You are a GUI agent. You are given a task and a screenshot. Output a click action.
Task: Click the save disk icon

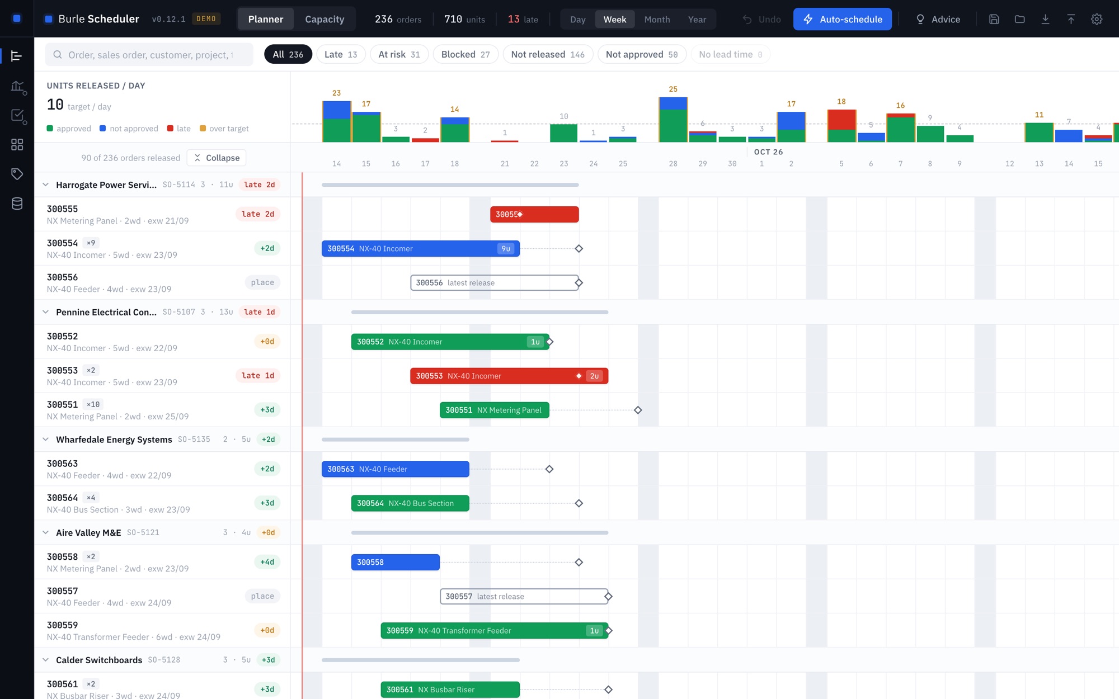(x=994, y=19)
